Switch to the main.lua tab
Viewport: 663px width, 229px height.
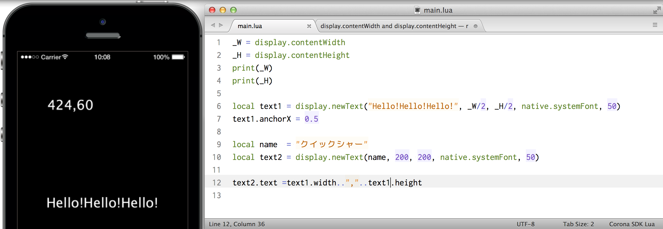click(x=250, y=26)
